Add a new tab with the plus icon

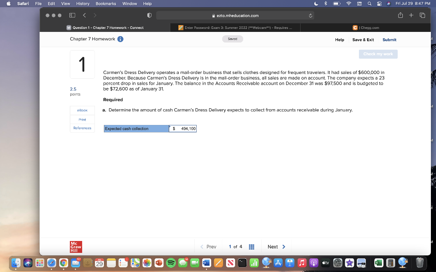click(411, 15)
